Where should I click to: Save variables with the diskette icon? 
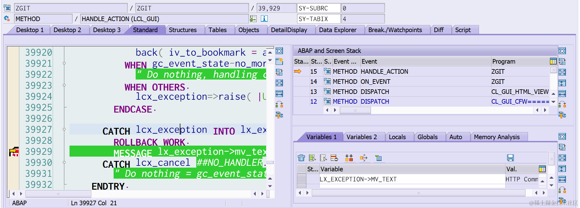pyautogui.click(x=510, y=158)
